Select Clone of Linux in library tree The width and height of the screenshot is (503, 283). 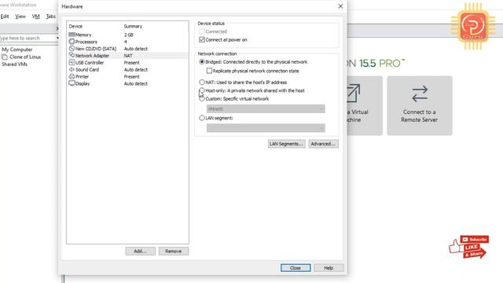coord(25,57)
